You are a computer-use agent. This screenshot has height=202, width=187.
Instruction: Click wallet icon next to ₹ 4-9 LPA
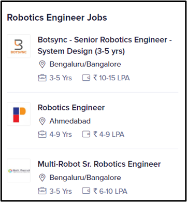coord(86,135)
